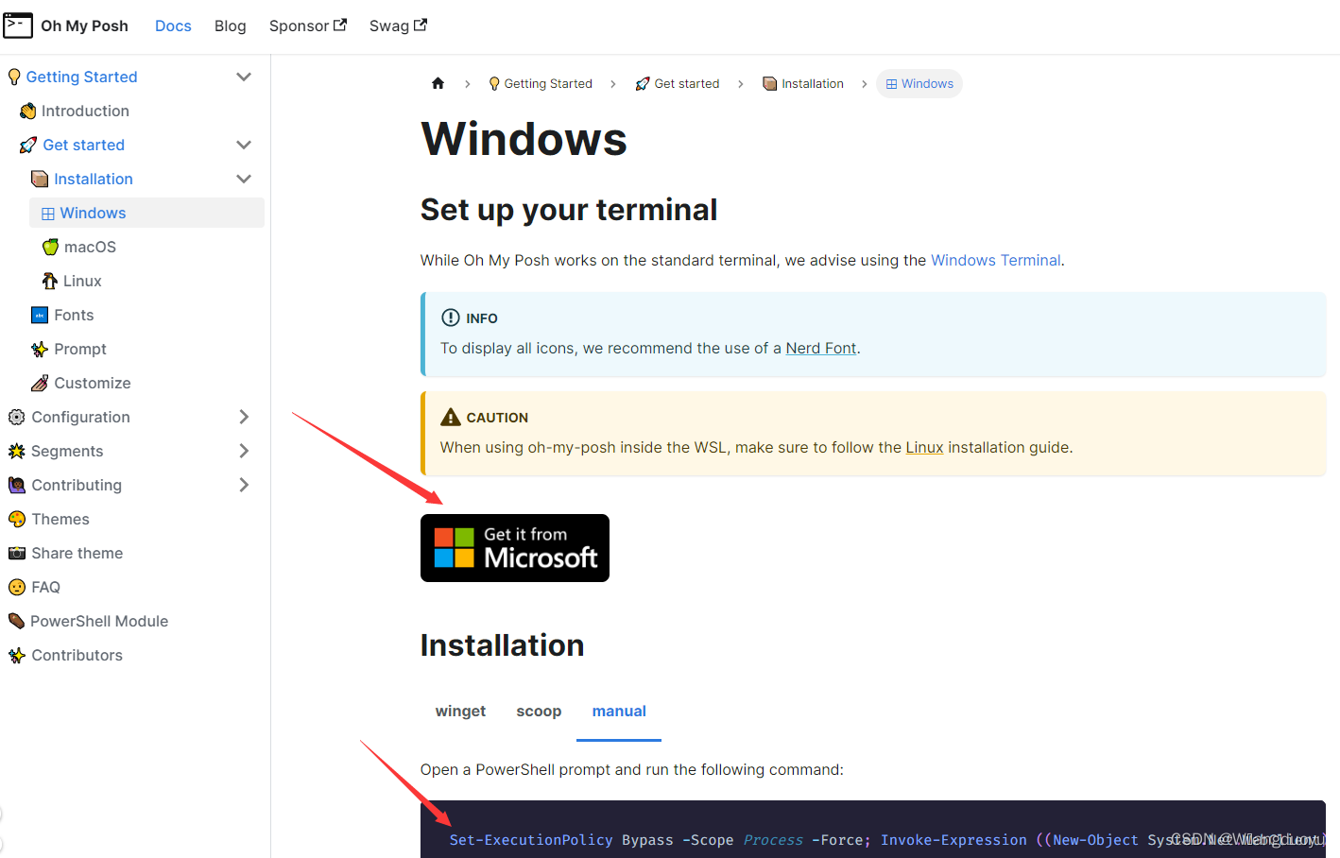Switch to the winget tab
The image size is (1340, 858).
(x=460, y=712)
